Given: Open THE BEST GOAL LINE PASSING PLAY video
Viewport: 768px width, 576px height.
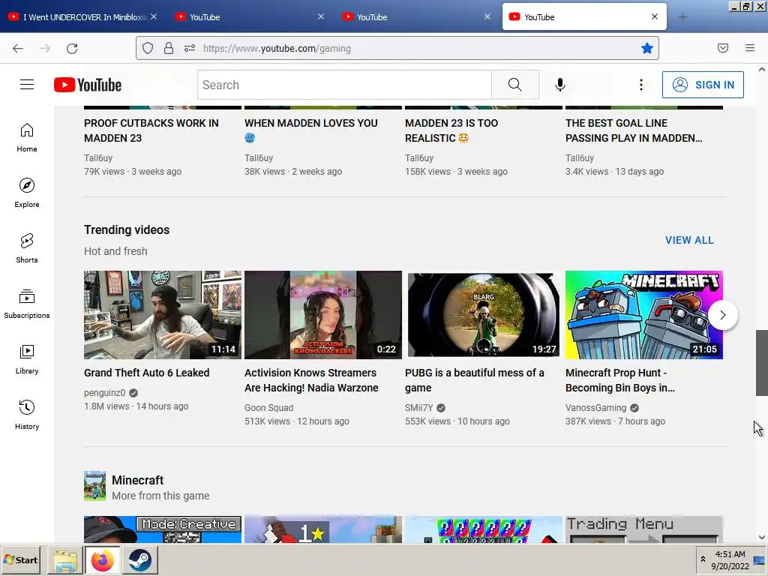Looking at the screenshot, I should 634,130.
